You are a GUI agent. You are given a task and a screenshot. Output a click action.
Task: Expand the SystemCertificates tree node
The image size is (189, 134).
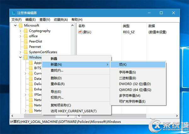click(x=20, y=52)
